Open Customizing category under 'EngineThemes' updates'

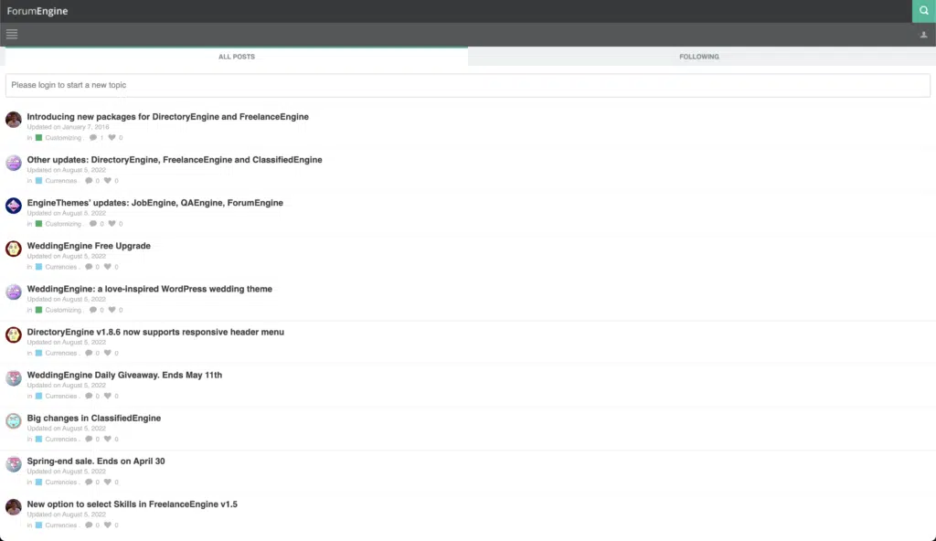pyautogui.click(x=63, y=224)
